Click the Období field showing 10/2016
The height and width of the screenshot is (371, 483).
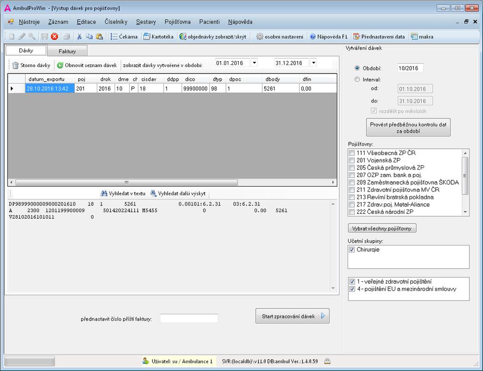[410, 68]
